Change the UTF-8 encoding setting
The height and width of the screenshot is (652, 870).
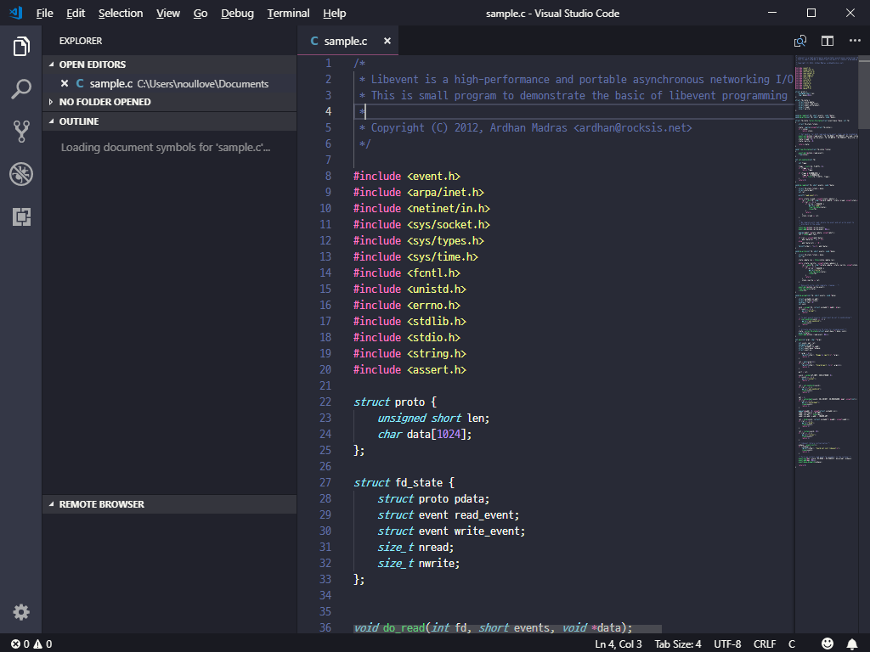coord(727,644)
